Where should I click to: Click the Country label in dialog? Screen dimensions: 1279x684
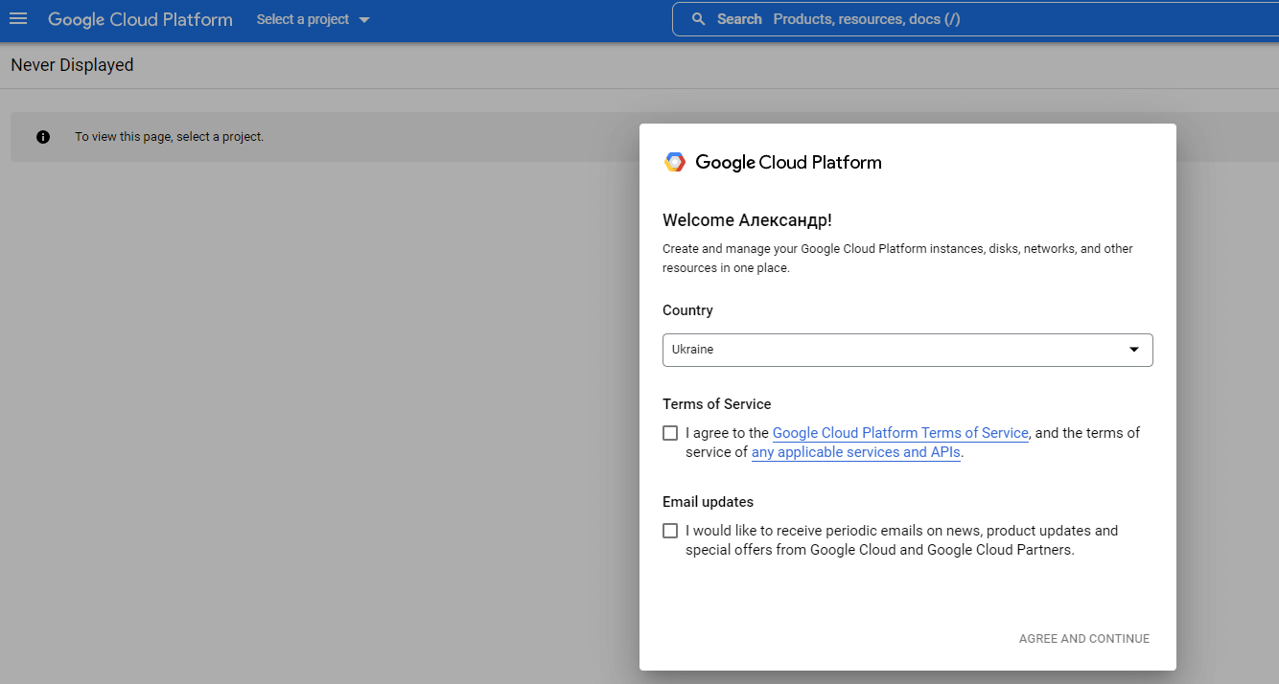687,310
